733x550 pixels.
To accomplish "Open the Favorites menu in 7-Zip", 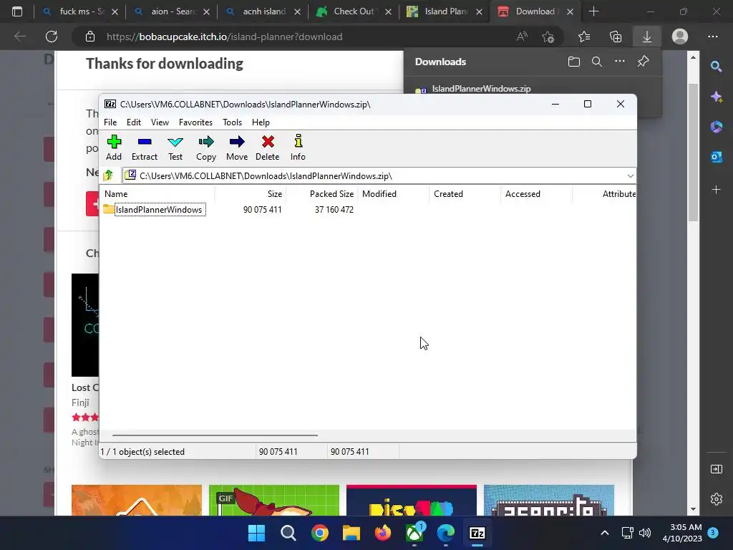I will point(195,122).
